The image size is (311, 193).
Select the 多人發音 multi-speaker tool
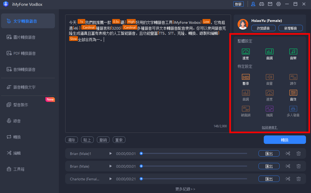pyautogui.click(x=293, y=111)
